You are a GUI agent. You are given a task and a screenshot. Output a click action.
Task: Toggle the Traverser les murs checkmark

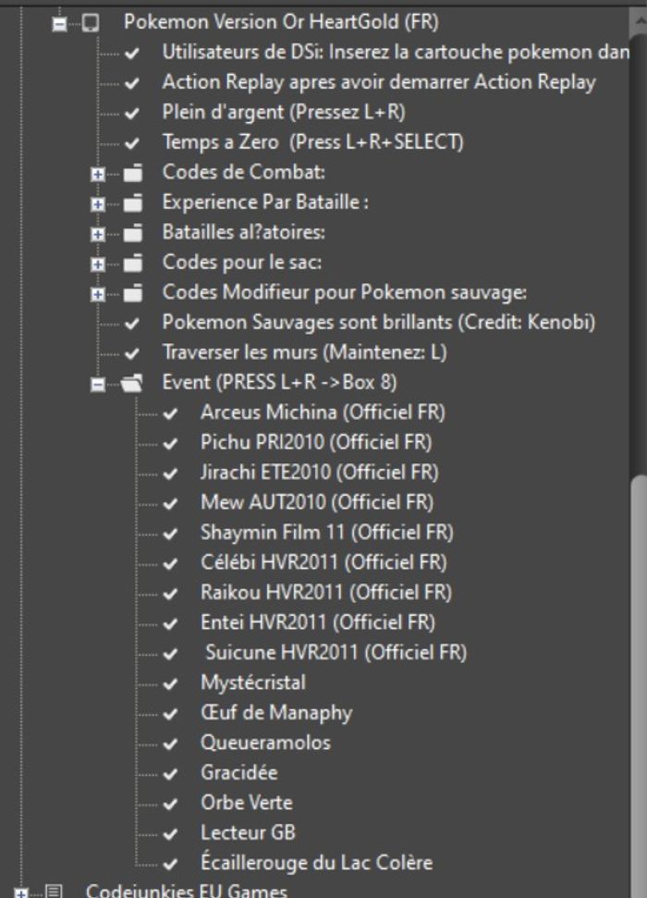(131, 353)
